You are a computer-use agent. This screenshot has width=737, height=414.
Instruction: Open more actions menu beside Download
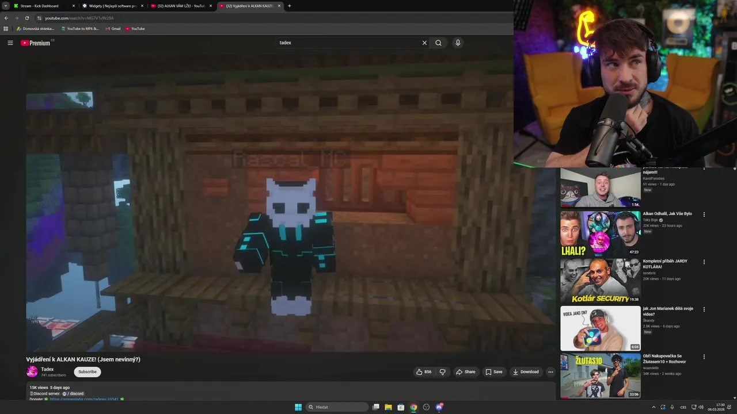point(550,372)
